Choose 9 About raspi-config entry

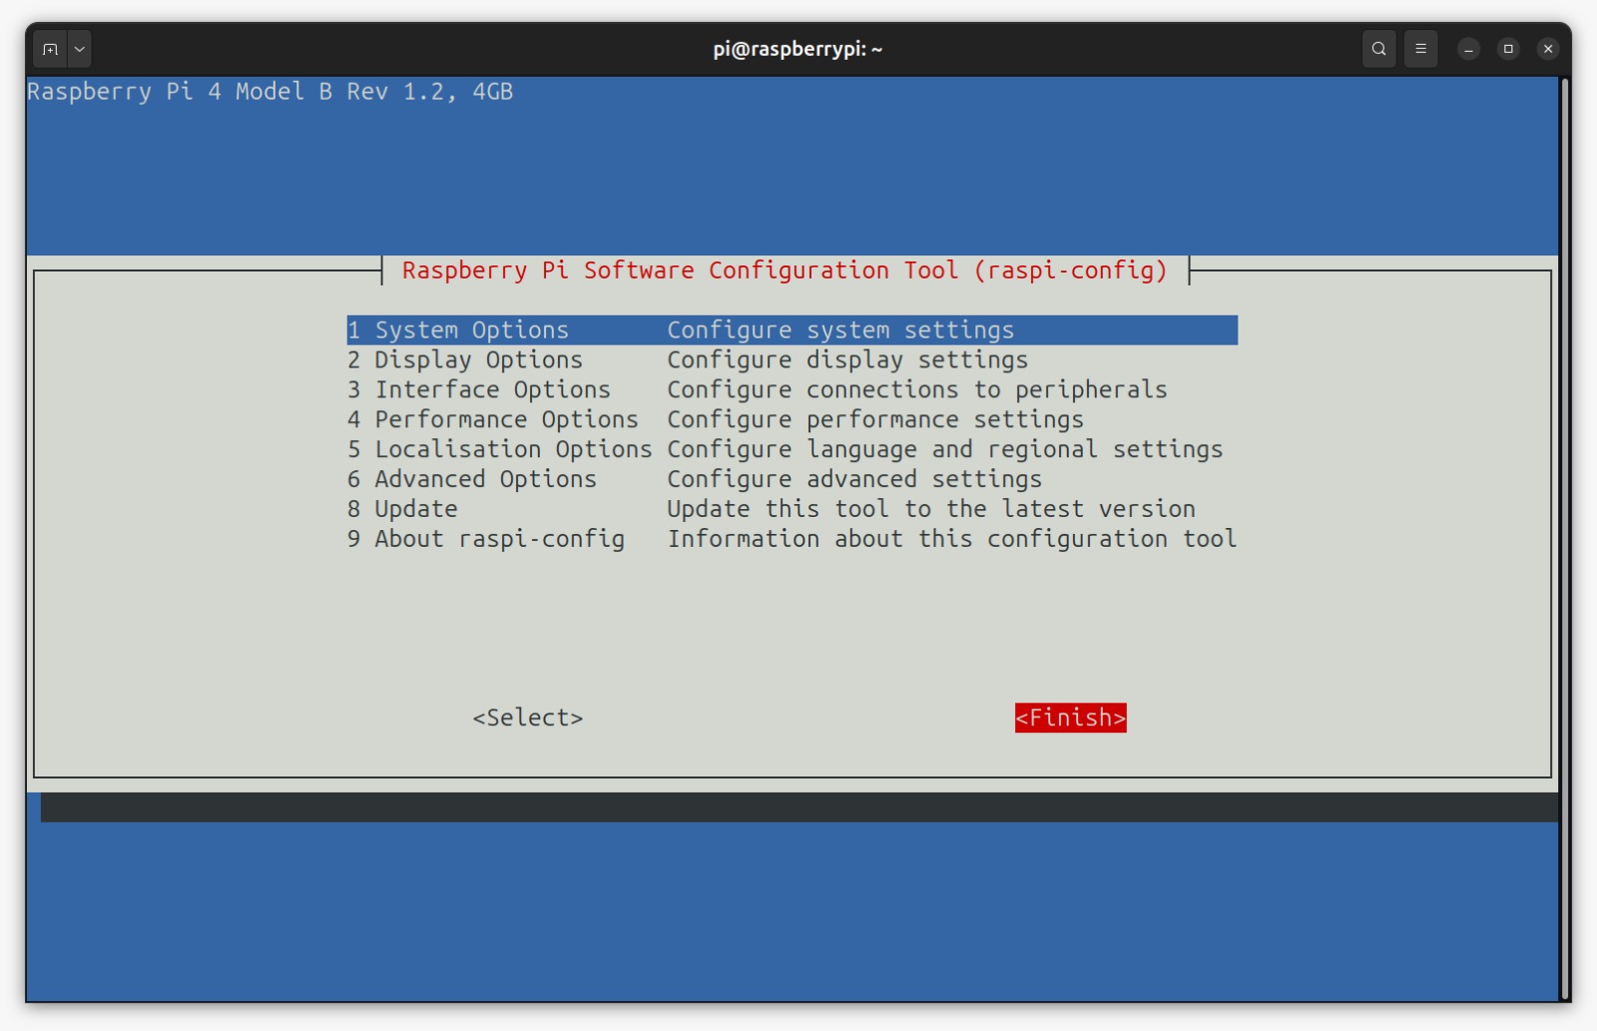(x=793, y=539)
